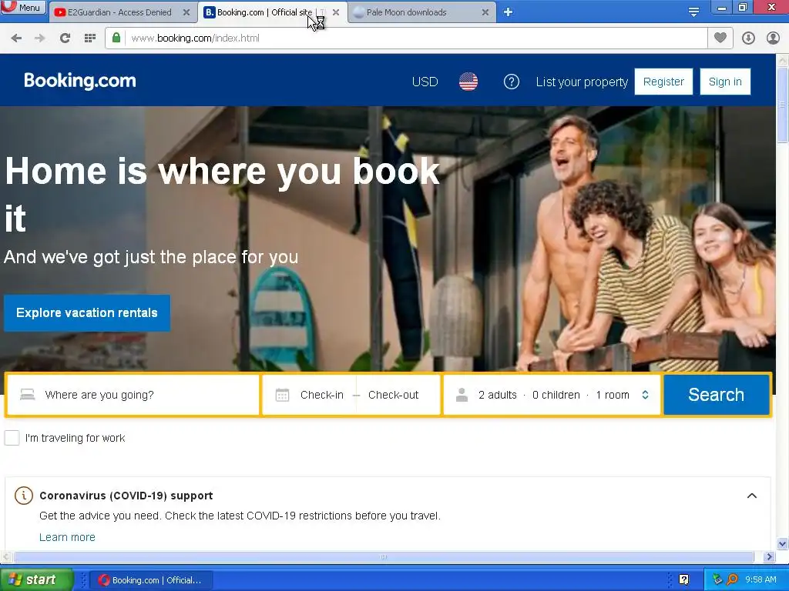Go forward with the forward arrow
Screen dimensions: 789x591
(x=40, y=38)
